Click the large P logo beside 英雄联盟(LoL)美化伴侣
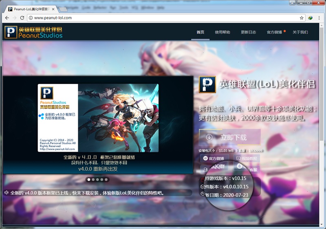The width and height of the screenshot is (326, 229). 207,84
